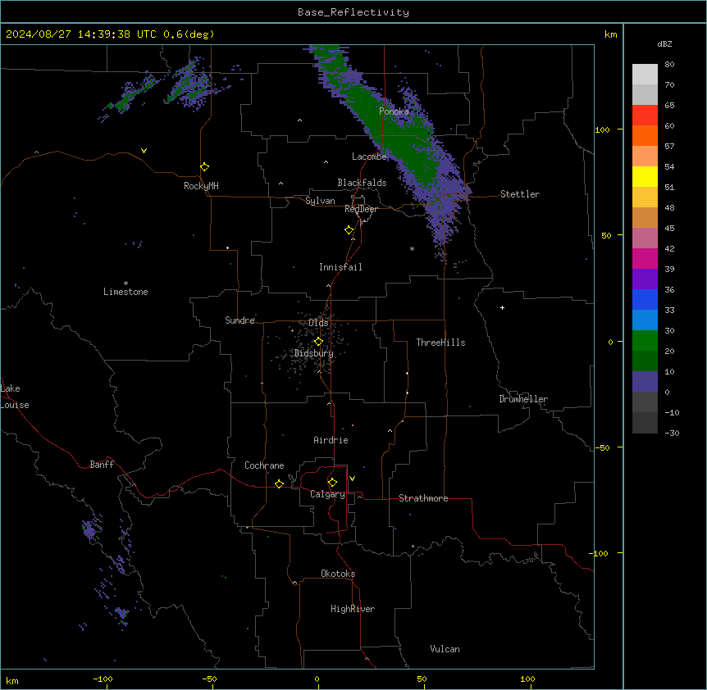Screen dimensions: 707x690
Task: Click the Drumheller label
Action: tap(523, 399)
